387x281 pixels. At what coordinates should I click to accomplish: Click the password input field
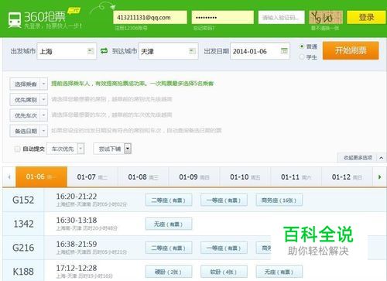pyautogui.click(x=223, y=17)
